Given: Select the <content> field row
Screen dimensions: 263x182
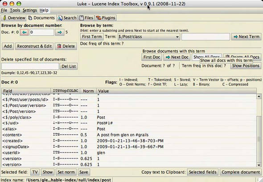Looking at the screenshot, I should point(129,135).
